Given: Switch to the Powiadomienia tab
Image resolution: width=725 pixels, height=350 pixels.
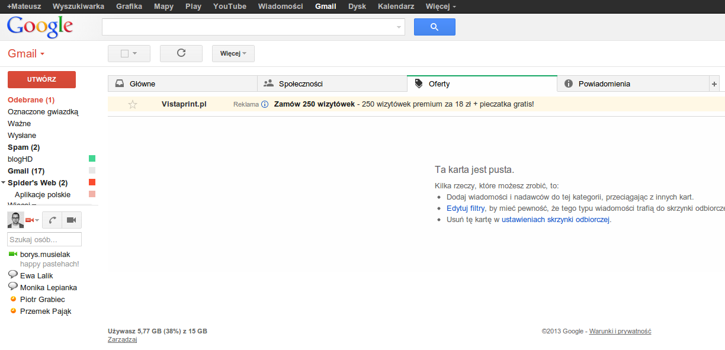Looking at the screenshot, I should (633, 84).
